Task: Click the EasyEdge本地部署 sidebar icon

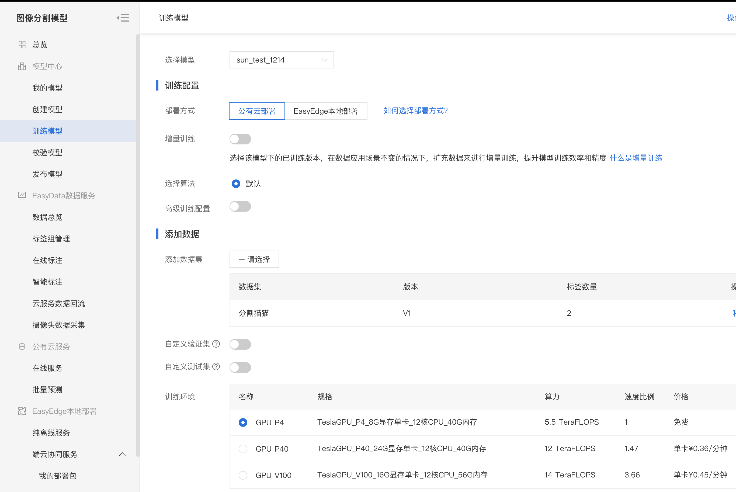Action: coord(22,411)
